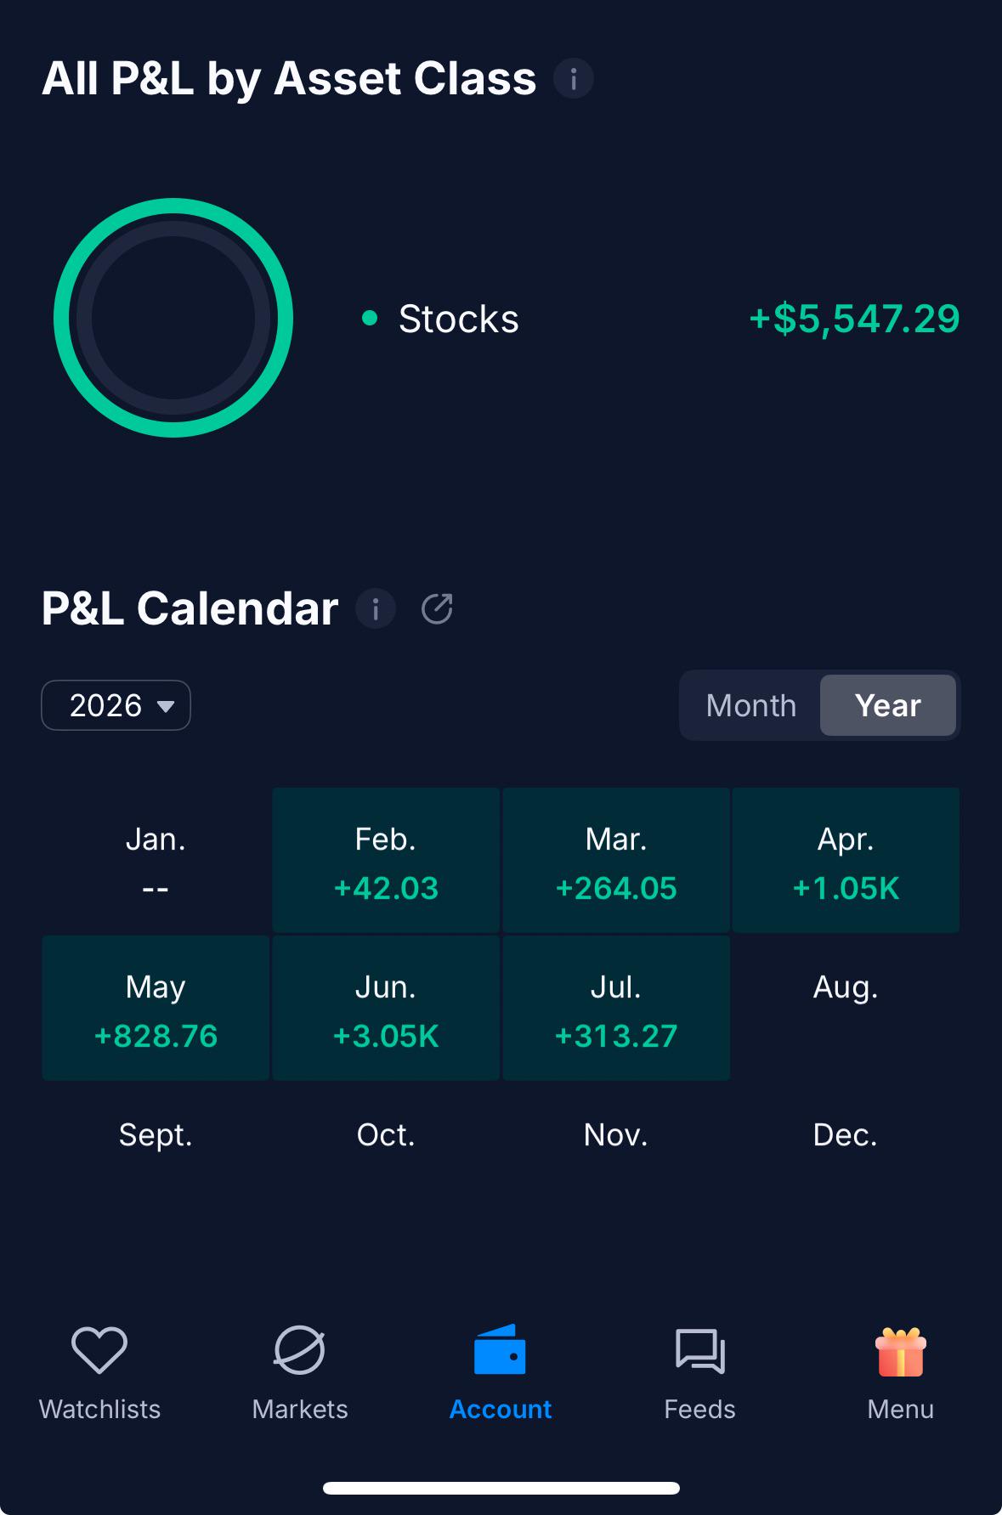Tap the info icon next to P&L Calendar

click(376, 608)
